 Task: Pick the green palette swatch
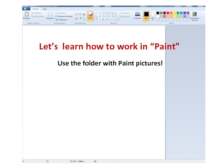[x=178, y=13]
